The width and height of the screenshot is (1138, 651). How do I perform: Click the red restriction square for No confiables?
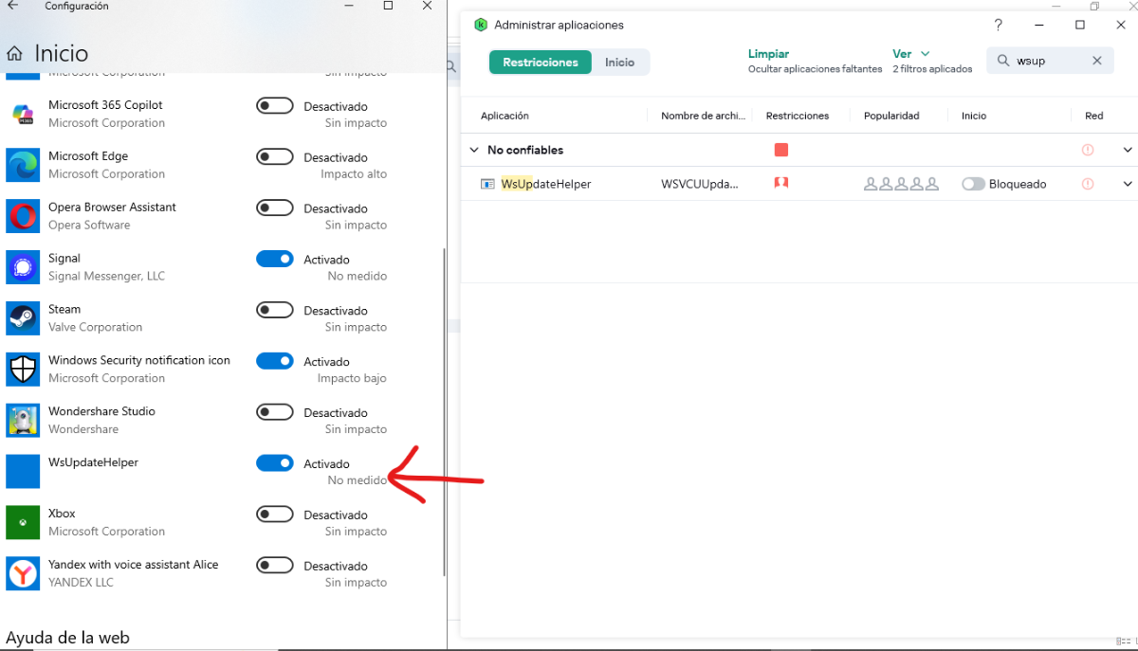pos(781,150)
